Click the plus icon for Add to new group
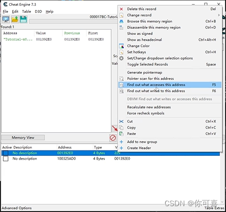 point(121,142)
